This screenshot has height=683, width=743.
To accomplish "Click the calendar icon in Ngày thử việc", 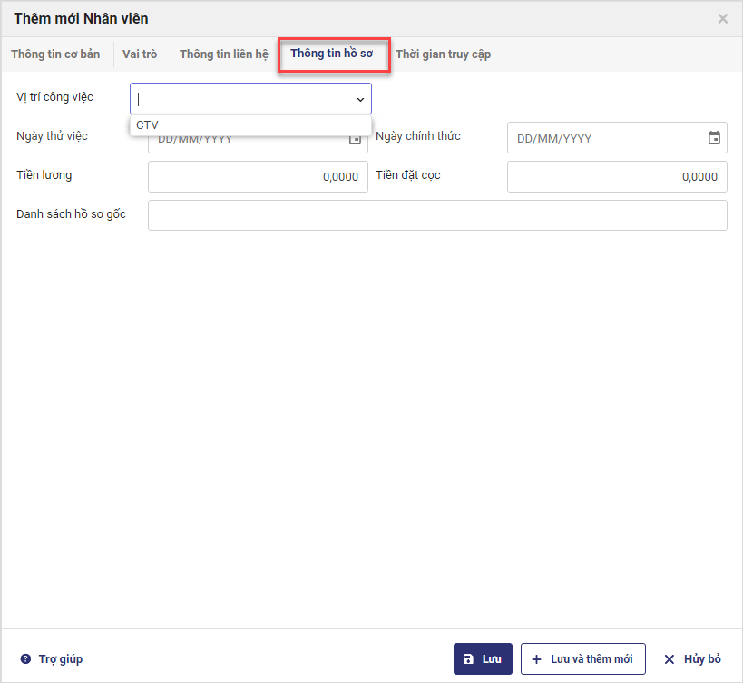I will pos(355,141).
